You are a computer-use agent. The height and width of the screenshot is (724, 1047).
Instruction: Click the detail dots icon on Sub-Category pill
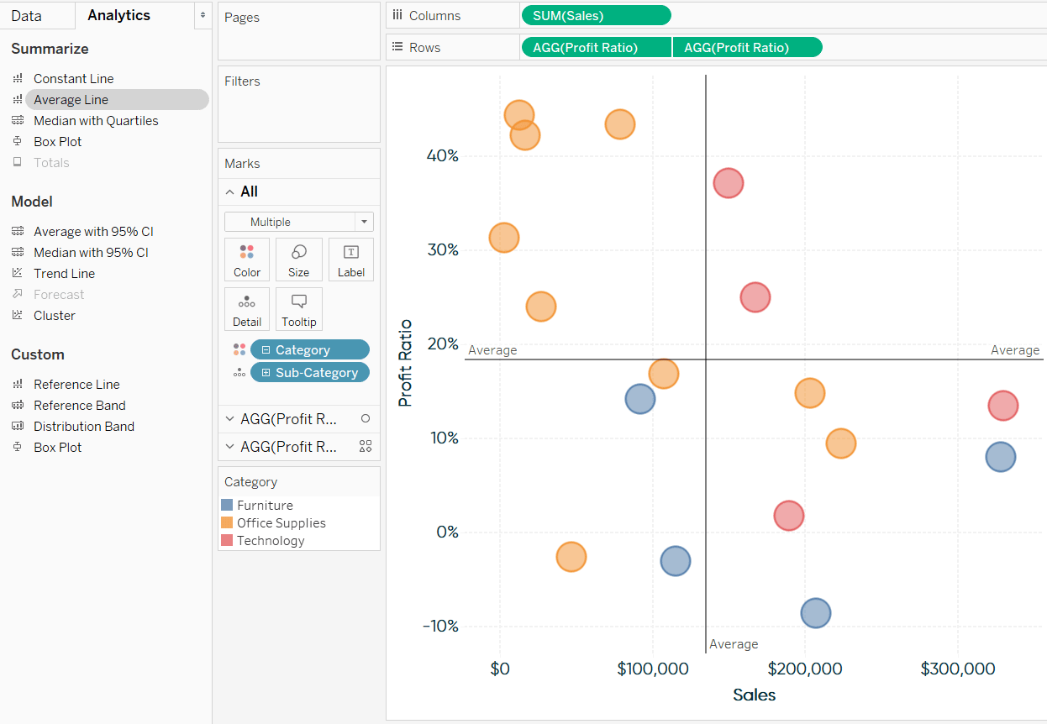coord(239,371)
